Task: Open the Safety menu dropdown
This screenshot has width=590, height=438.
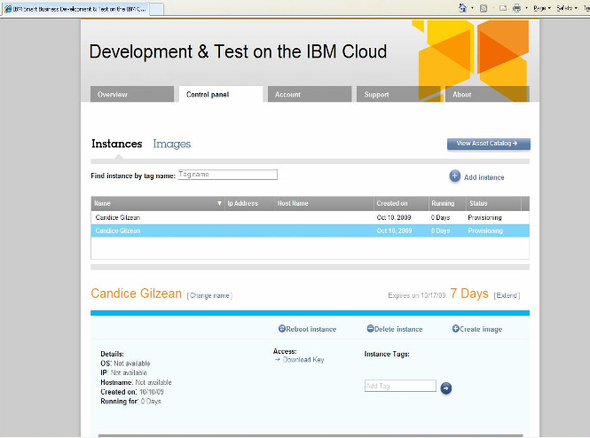Action: (x=567, y=8)
